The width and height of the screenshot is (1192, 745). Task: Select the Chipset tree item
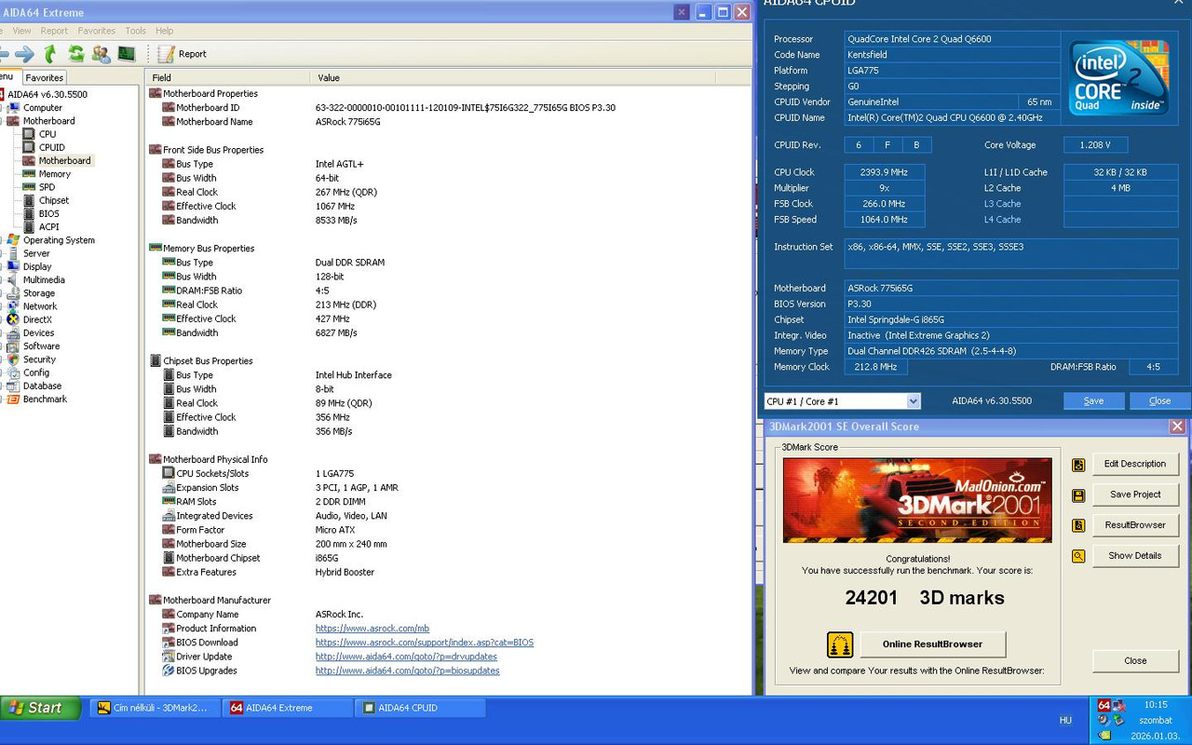coord(53,200)
